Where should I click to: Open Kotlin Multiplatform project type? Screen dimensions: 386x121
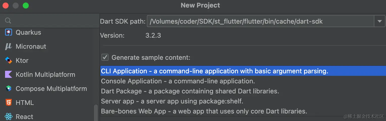pyautogui.click(x=45, y=75)
